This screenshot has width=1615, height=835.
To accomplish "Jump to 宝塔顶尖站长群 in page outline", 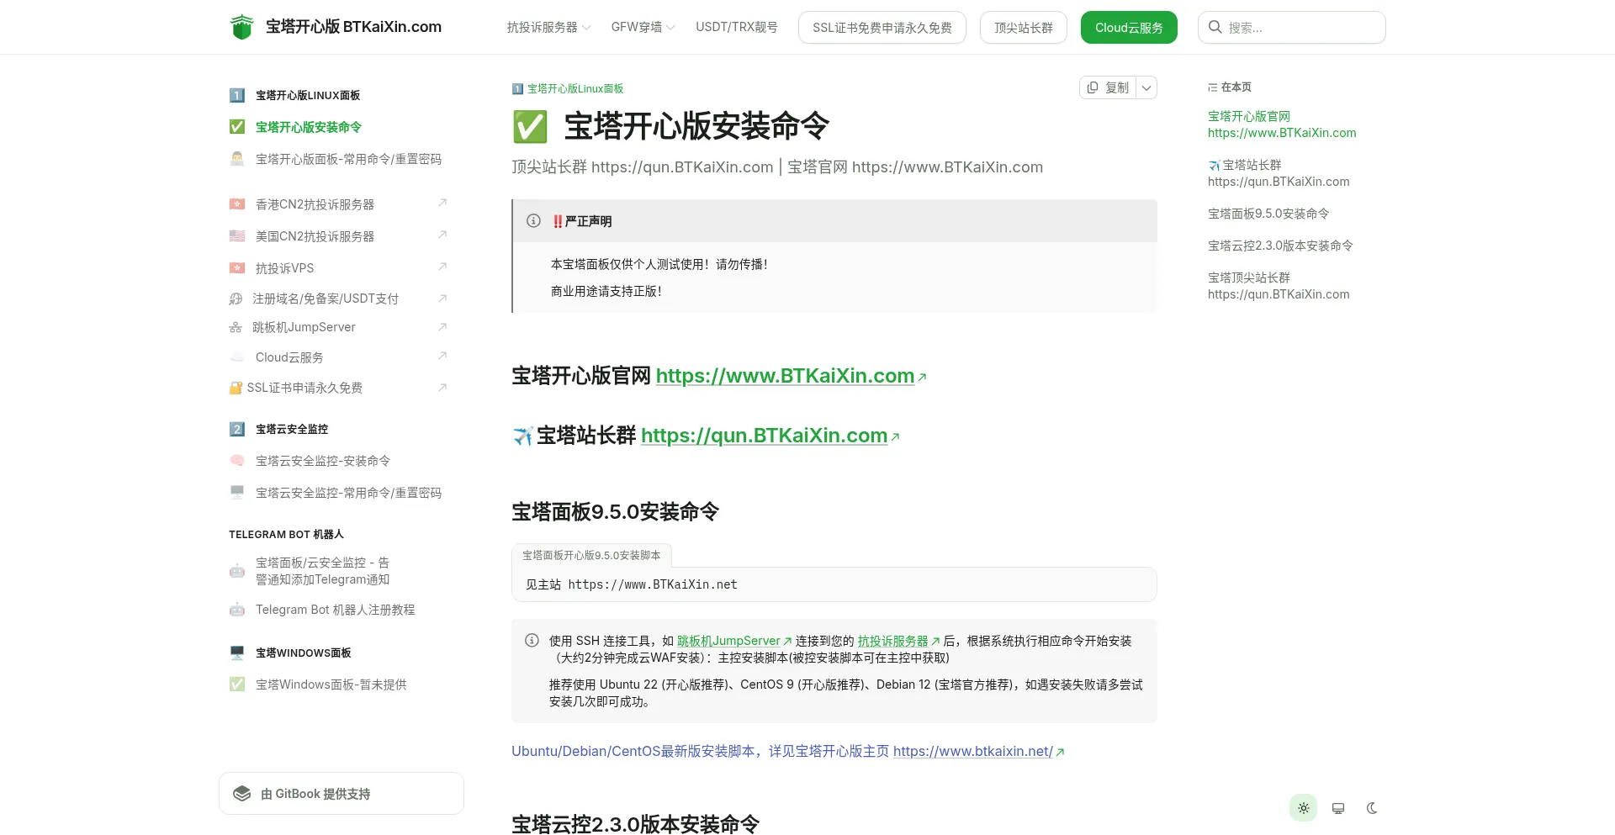I will 1279,286.
